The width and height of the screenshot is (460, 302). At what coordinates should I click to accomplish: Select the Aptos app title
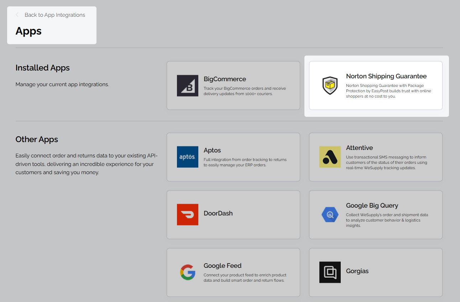[212, 150]
